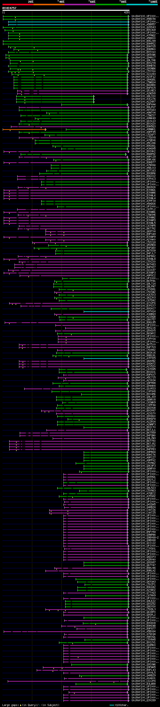Click the Large gaps legend text

point(30,705)
